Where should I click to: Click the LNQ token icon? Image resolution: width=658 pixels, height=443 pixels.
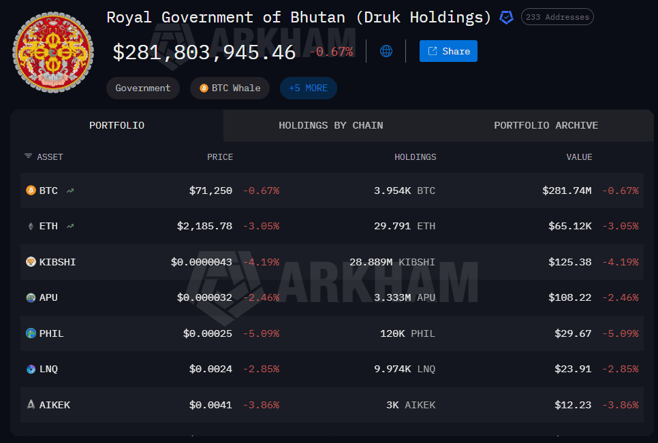click(31, 370)
